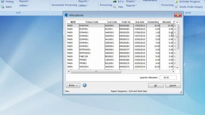Click the Allocated column header
205x115 pixels.
(166, 22)
